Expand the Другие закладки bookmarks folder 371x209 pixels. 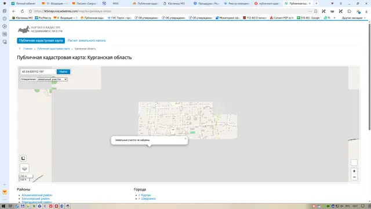(x=354, y=18)
